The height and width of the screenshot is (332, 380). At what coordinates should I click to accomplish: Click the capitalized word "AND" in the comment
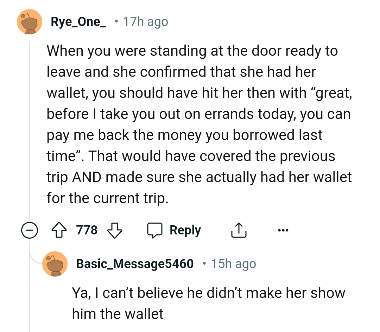87,177
